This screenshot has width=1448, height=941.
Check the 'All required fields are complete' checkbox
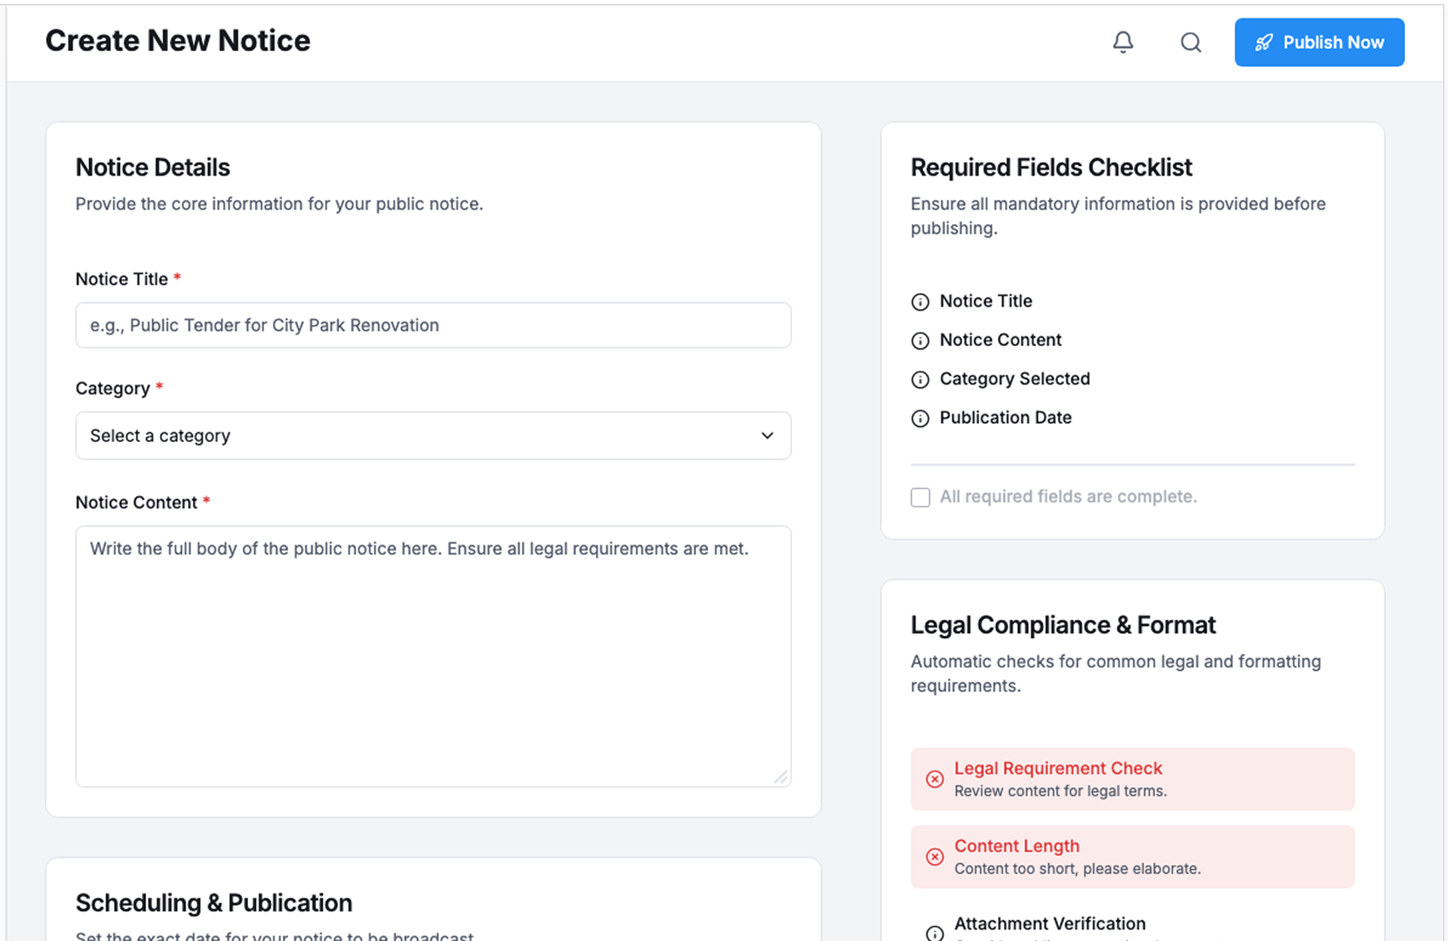pyautogui.click(x=920, y=498)
